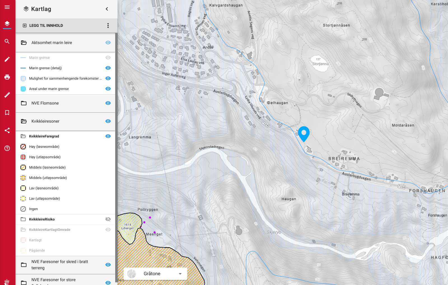Open the draw pencil tool

7,59
